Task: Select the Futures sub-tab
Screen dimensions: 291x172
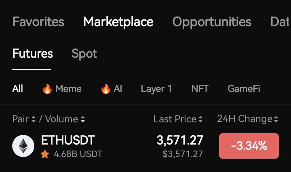Action: click(x=33, y=53)
